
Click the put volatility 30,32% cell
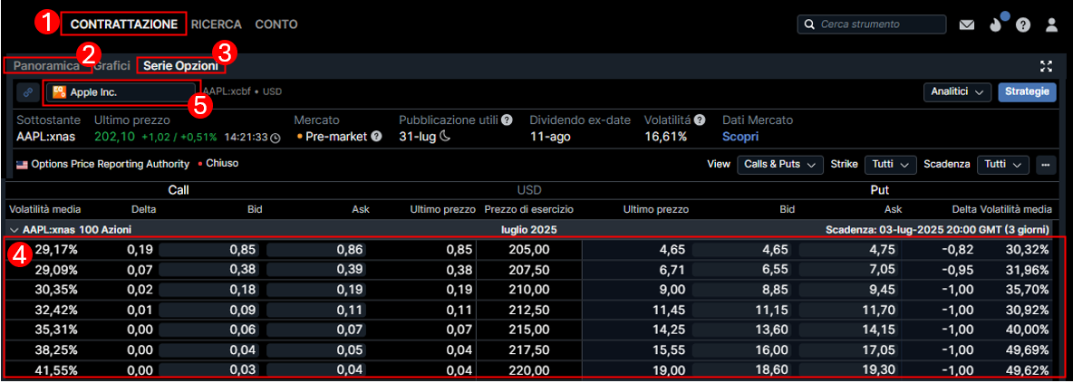point(1027,250)
